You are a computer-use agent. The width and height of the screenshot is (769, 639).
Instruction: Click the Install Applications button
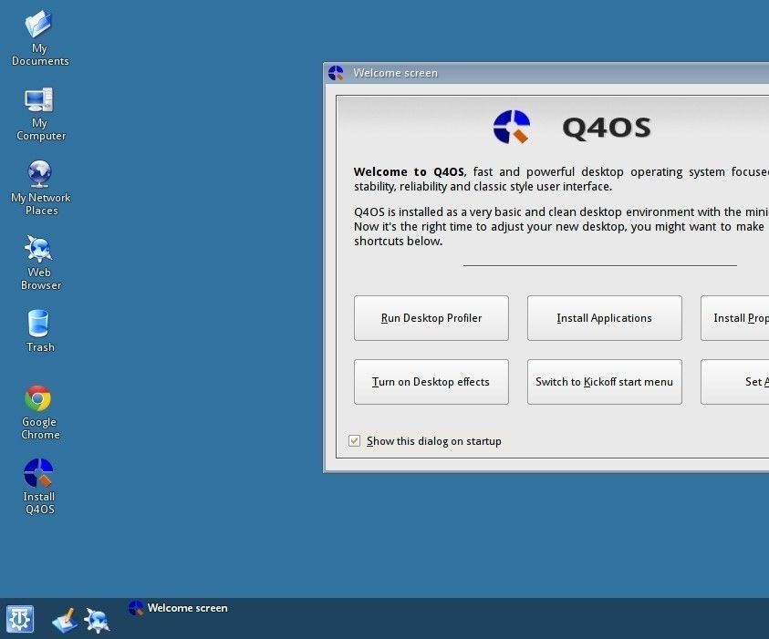(x=604, y=318)
